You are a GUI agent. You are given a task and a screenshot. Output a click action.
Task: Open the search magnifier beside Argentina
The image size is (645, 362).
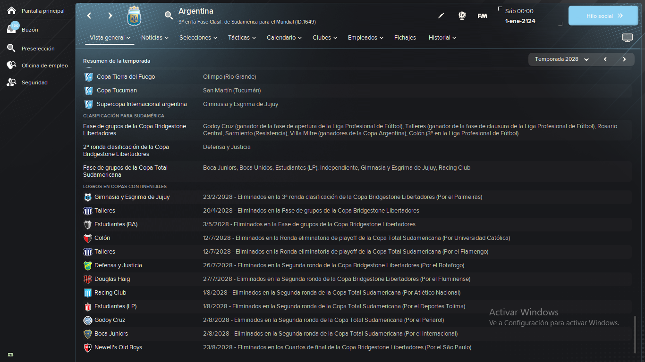point(169,16)
